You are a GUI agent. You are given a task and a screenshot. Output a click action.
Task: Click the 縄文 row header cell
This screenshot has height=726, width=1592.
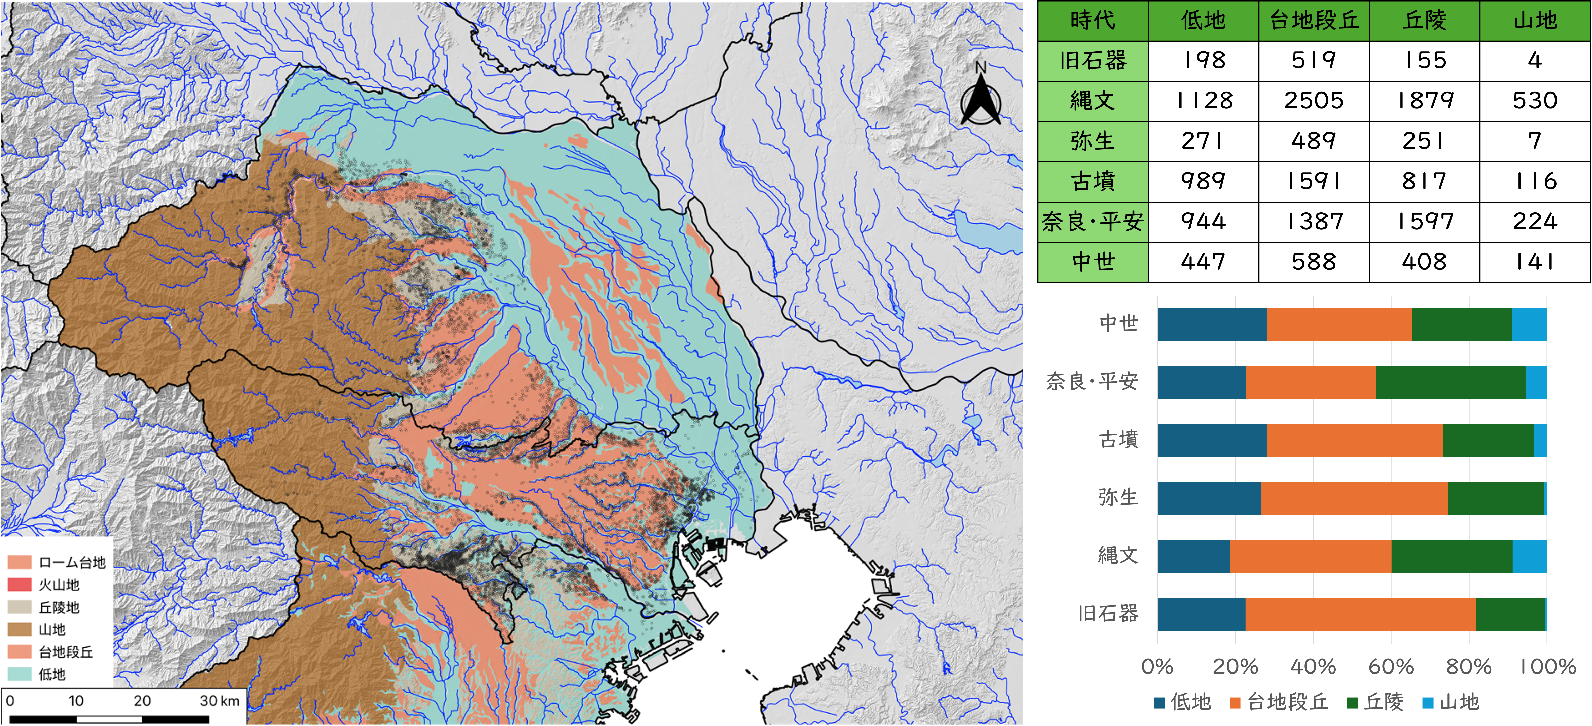tap(1093, 101)
